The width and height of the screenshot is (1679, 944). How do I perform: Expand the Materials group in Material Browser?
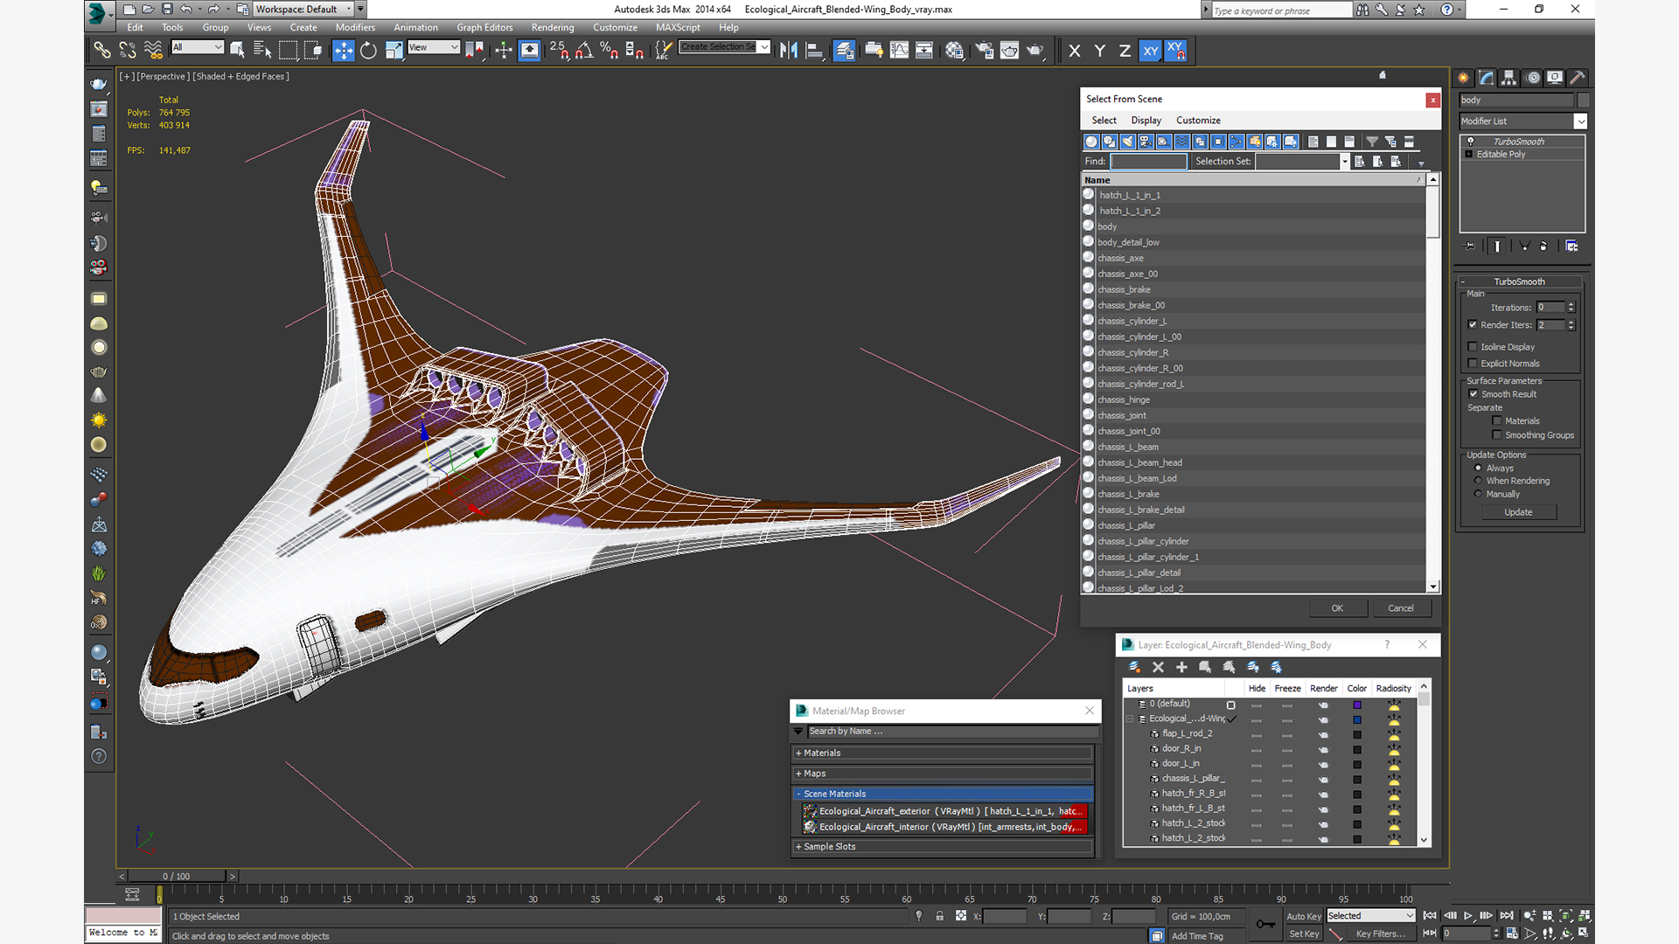(x=943, y=753)
